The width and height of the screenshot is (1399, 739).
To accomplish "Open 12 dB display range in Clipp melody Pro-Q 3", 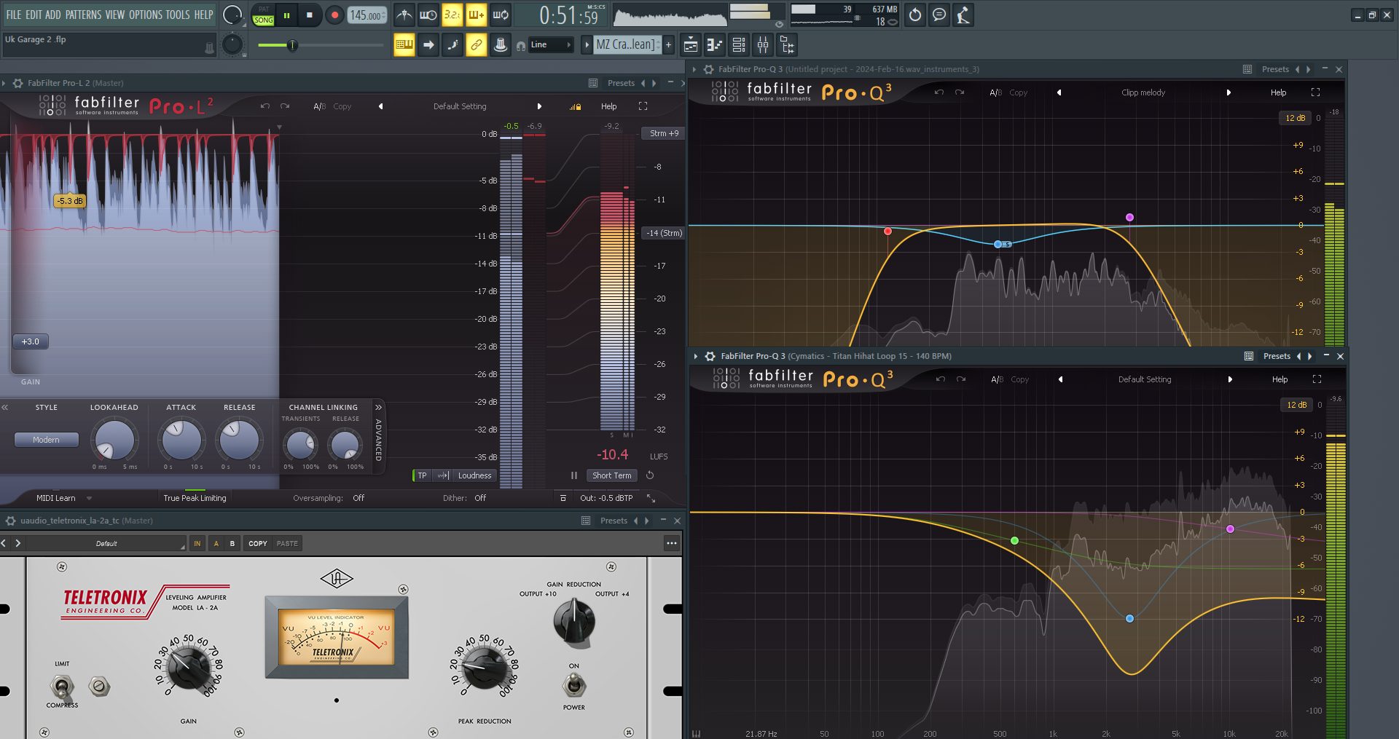I will (x=1295, y=118).
